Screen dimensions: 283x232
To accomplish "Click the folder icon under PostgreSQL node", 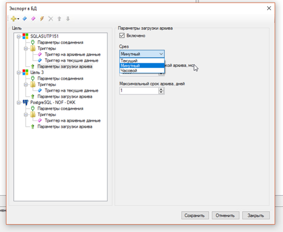I will 33,114.
